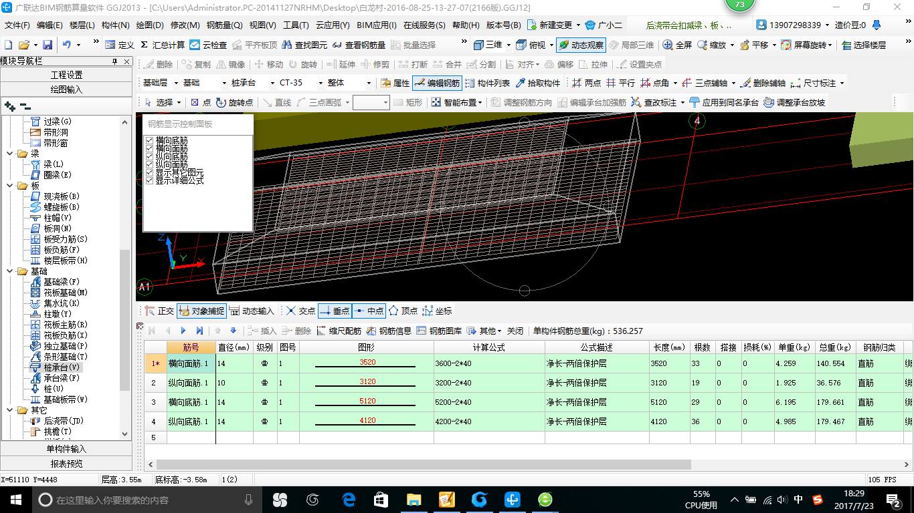This screenshot has height=513, width=914.
Task: Click the 全屏 full screen icon
Action: (x=668, y=45)
